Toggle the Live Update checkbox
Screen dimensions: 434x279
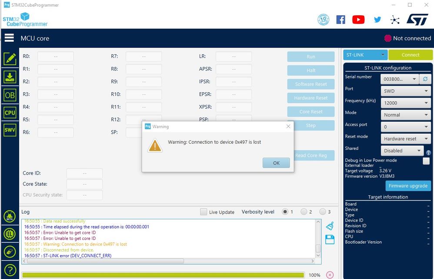pyautogui.click(x=204, y=212)
